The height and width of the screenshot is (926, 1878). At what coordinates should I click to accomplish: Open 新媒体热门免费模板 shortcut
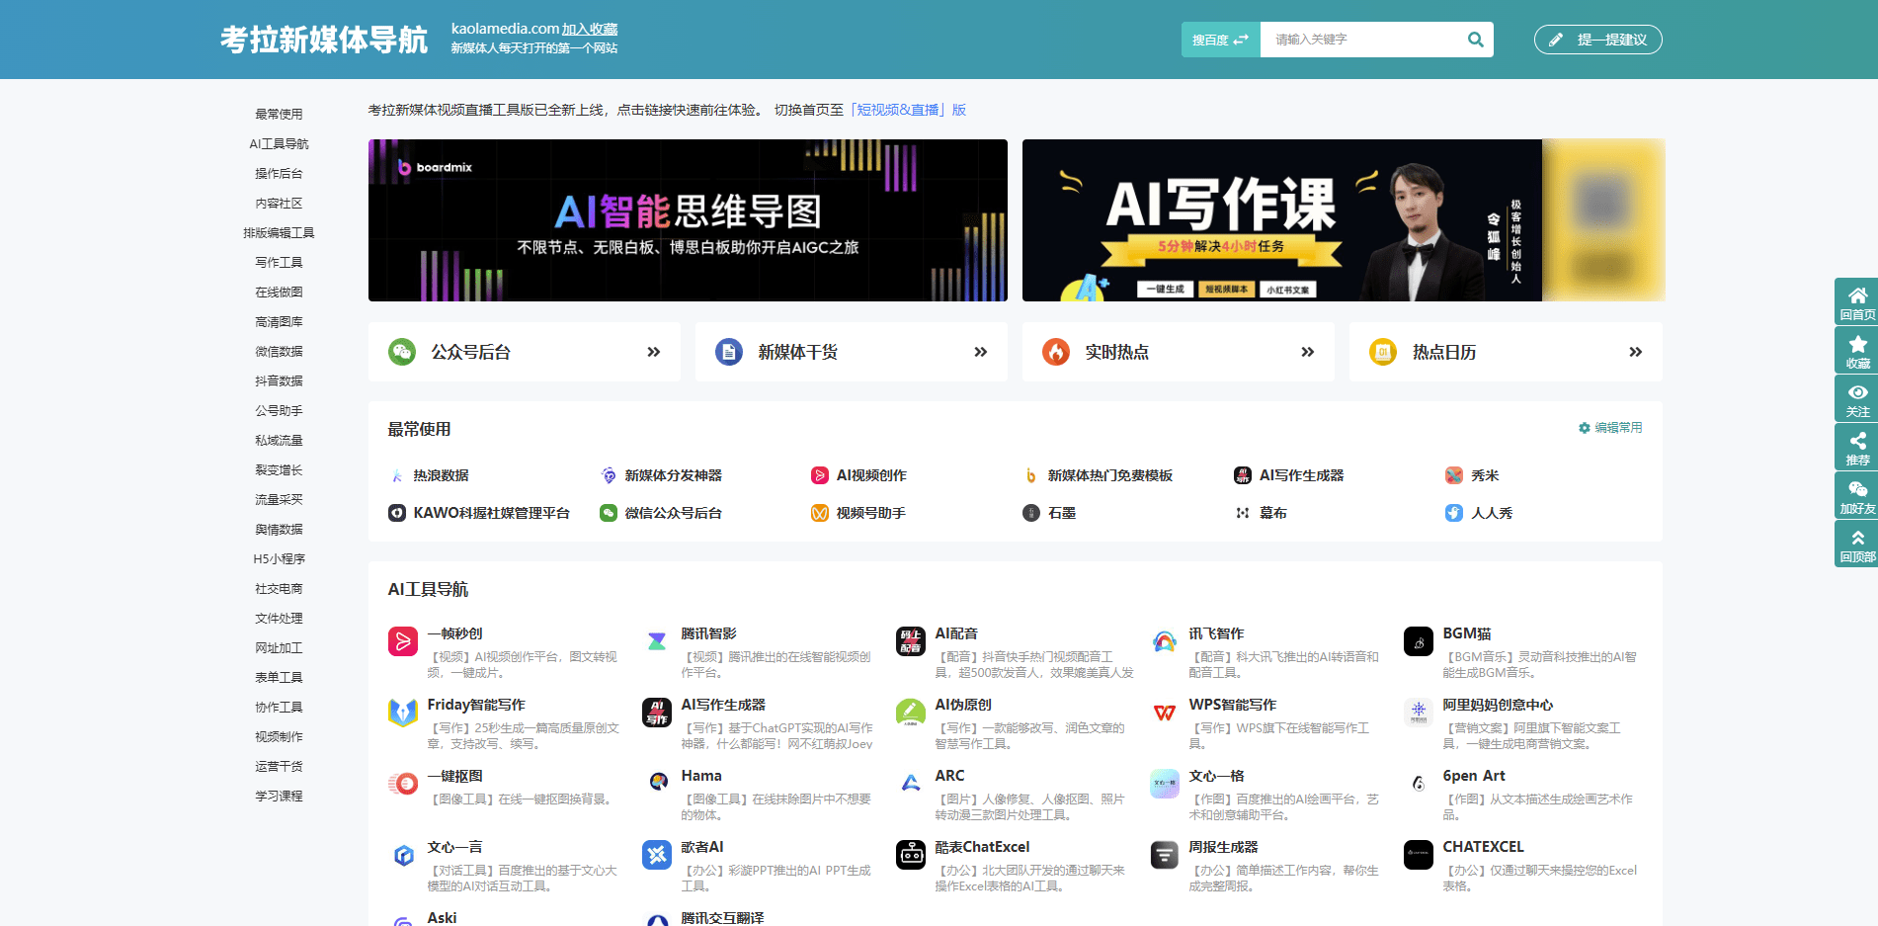pyautogui.click(x=1098, y=475)
